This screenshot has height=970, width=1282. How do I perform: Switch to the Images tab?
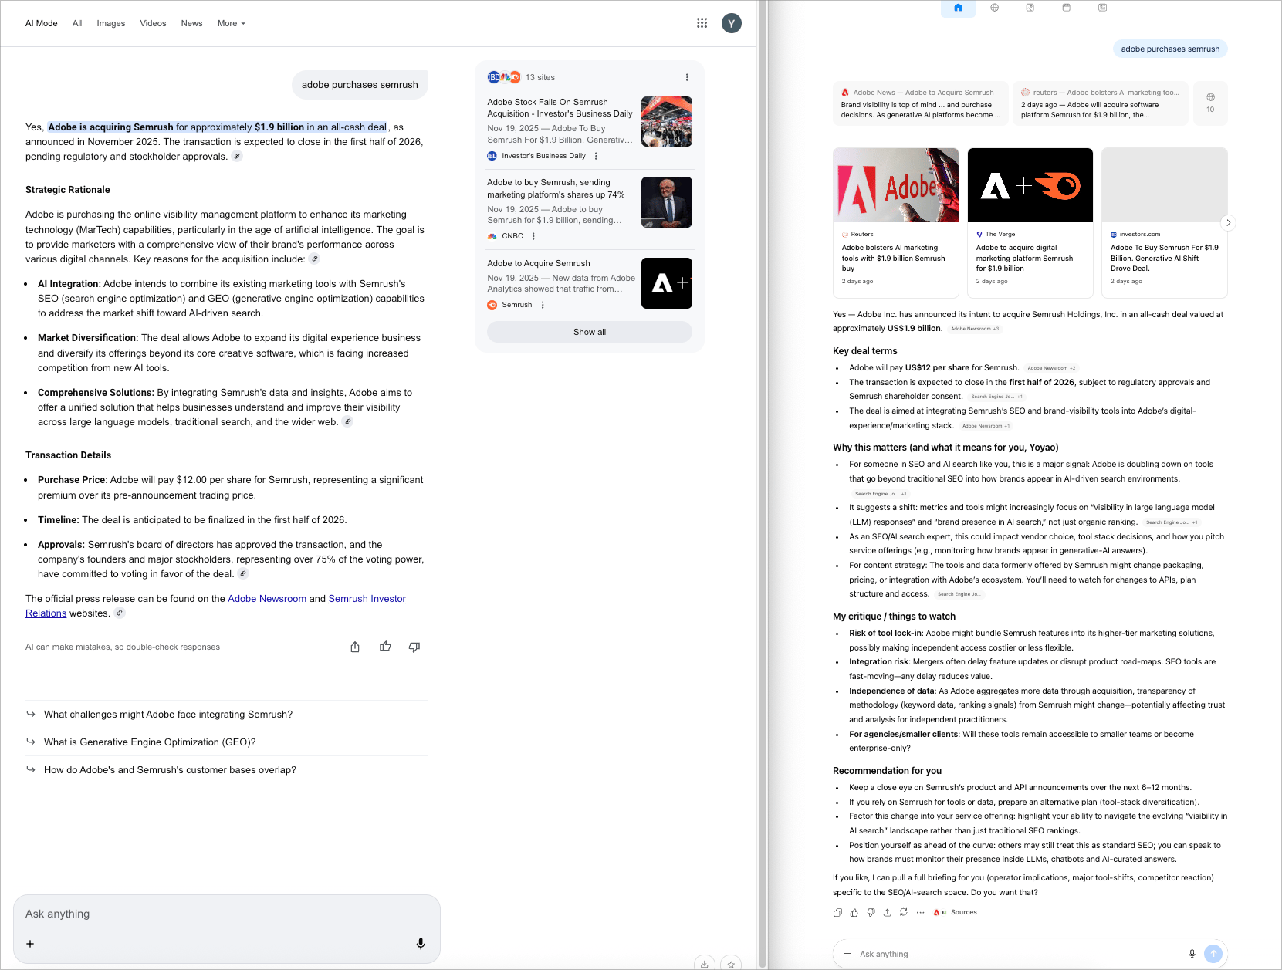(111, 23)
